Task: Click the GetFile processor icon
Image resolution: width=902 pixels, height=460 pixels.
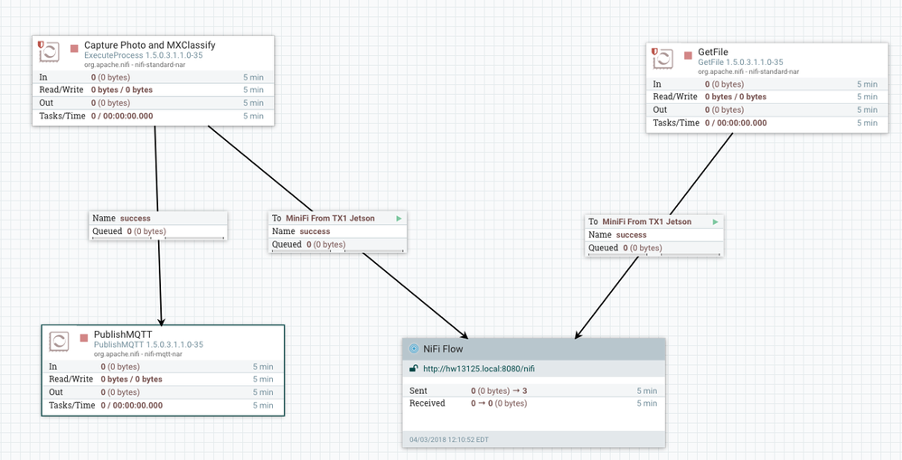Action: pyautogui.click(x=662, y=59)
